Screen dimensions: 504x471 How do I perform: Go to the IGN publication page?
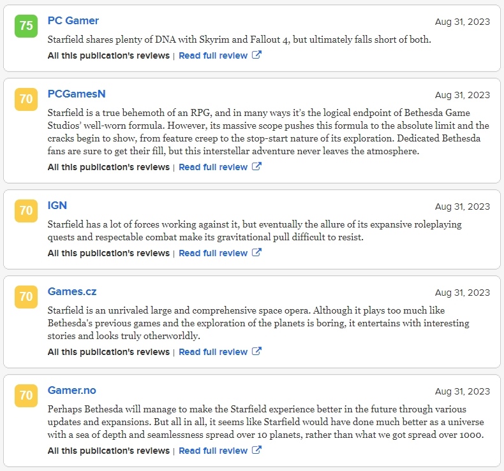point(57,205)
